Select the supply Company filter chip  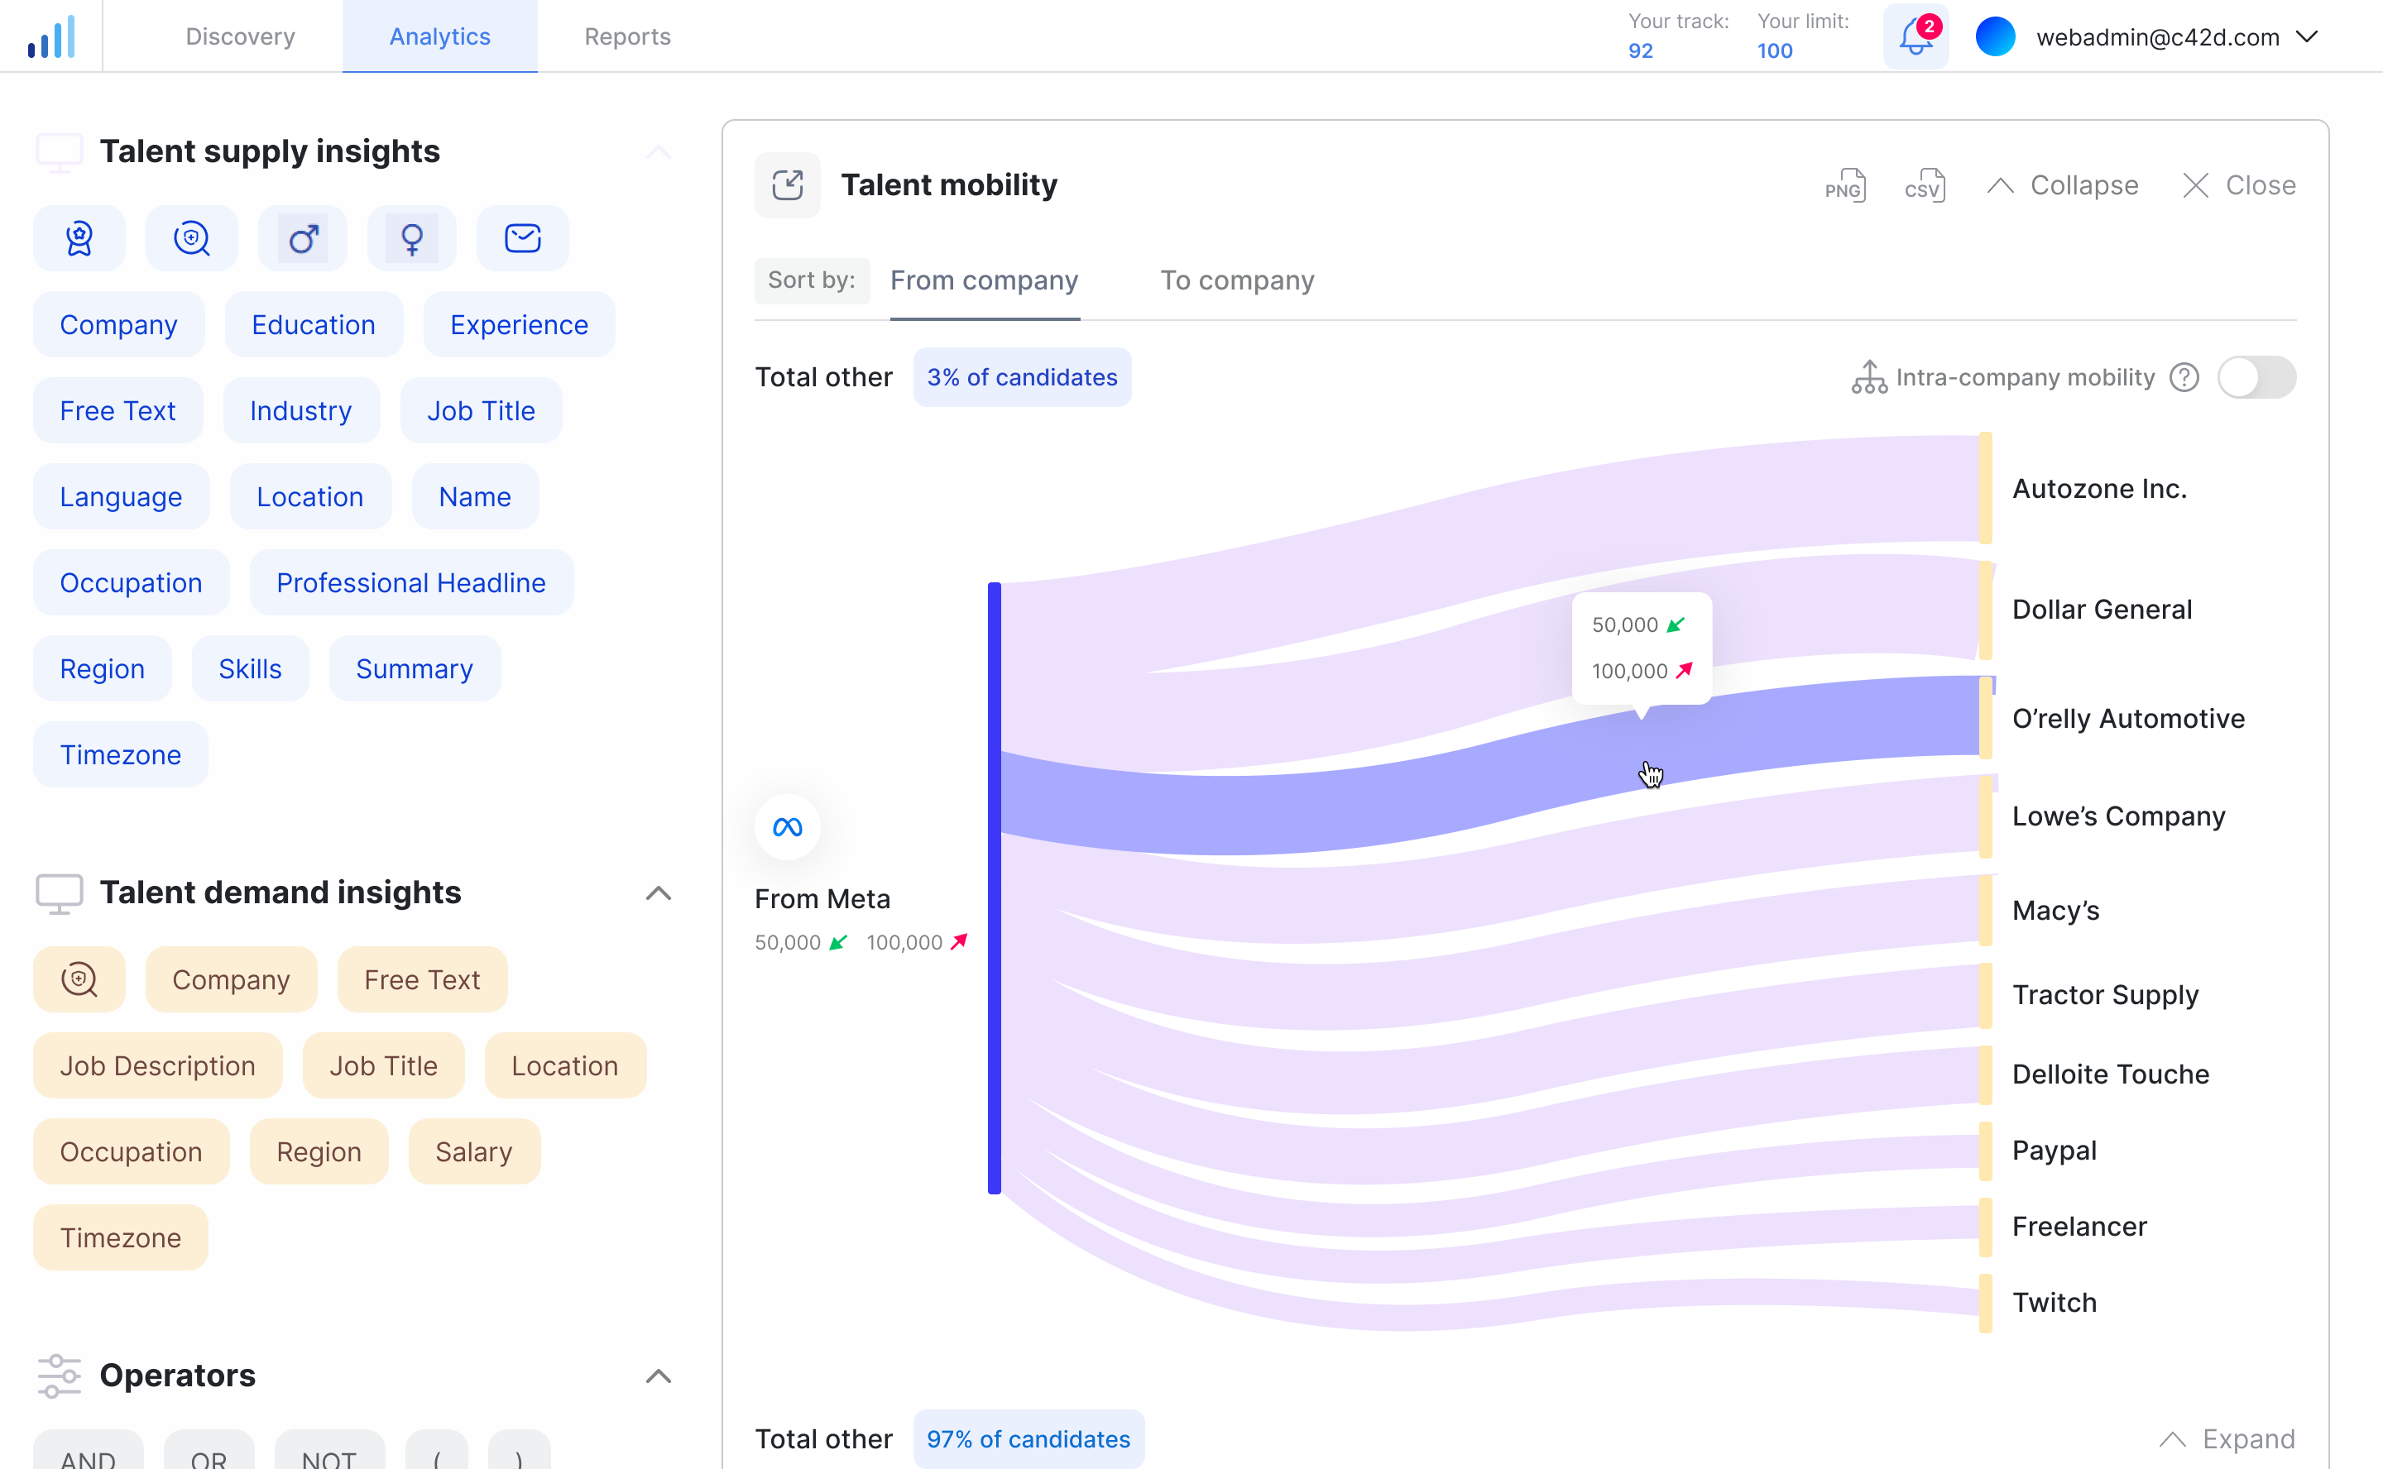coord(118,324)
